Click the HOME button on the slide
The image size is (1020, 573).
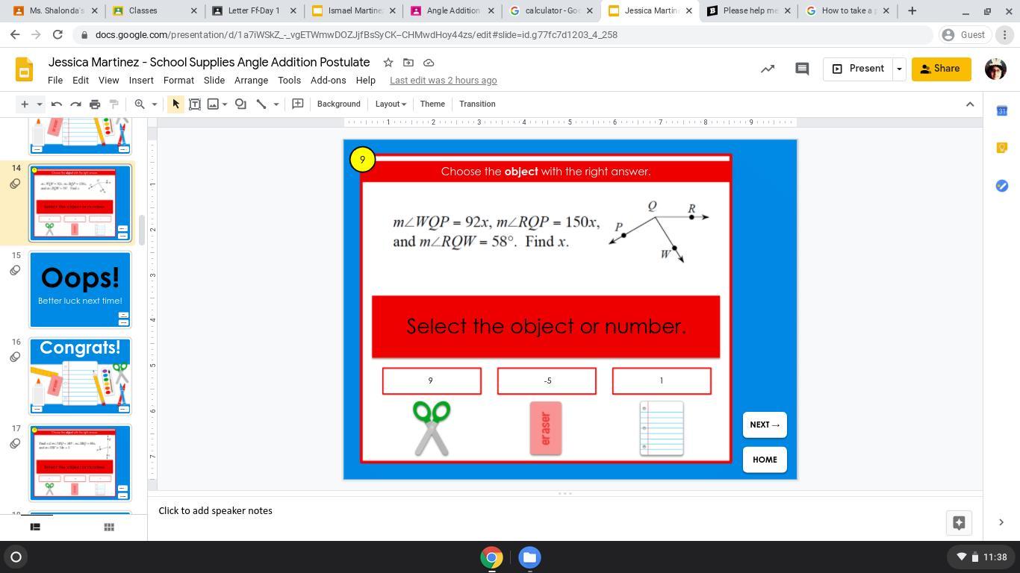tap(765, 460)
